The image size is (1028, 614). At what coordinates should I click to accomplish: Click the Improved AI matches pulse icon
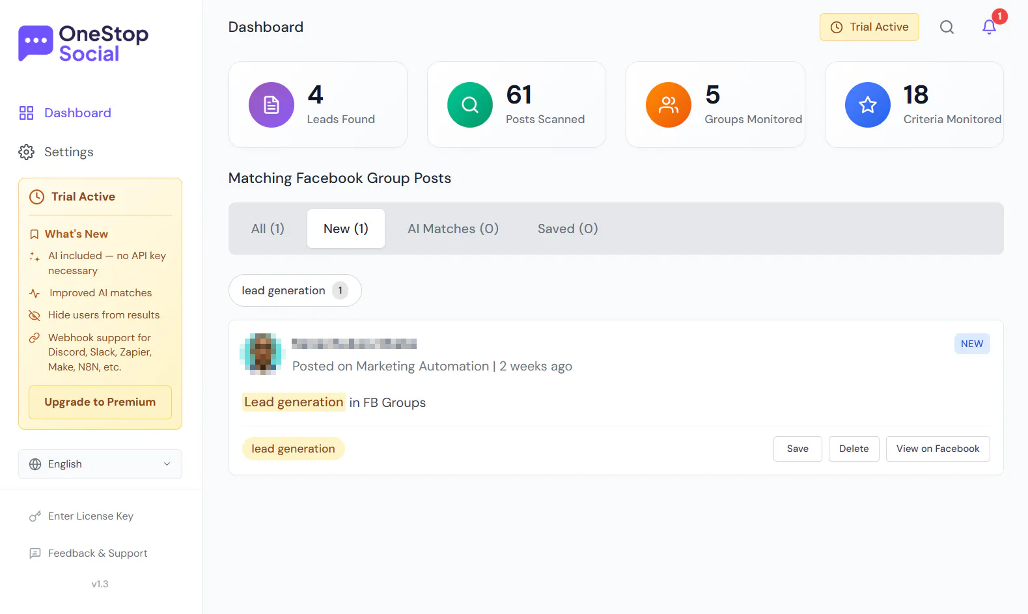(x=35, y=294)
